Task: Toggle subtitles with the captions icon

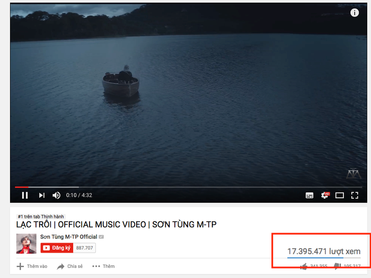Action: tap(310, 196)
